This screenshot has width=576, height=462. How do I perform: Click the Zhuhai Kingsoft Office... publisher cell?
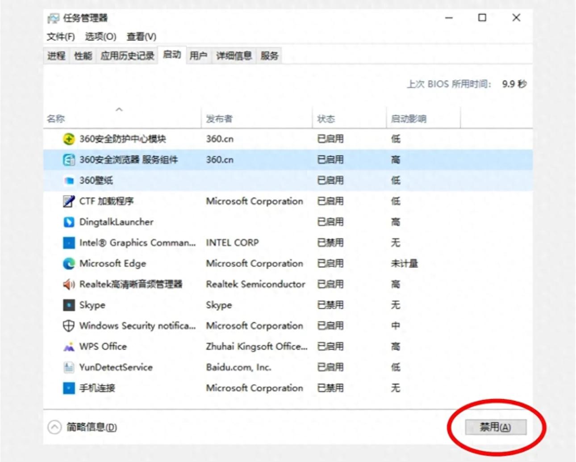[x=257, y=347]
